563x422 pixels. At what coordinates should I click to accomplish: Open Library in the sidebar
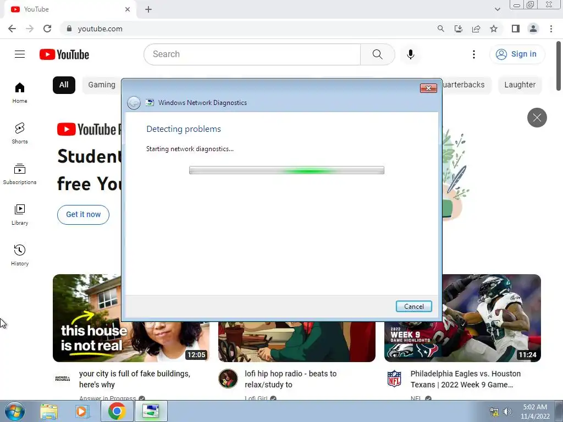click(x=20, y=215)
